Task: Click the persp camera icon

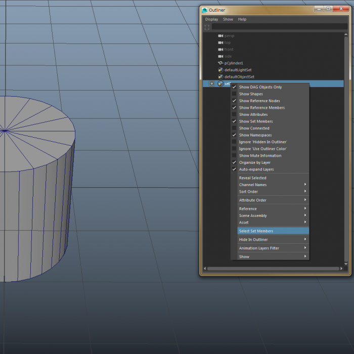Action: click(x=220, y=36)
